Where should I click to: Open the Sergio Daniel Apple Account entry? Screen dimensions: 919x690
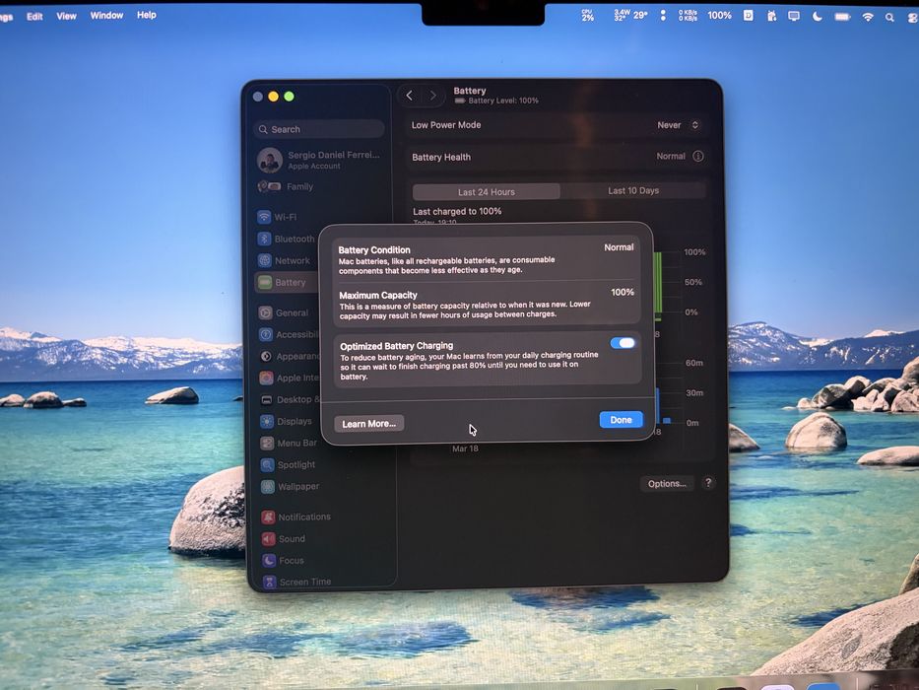319,160
